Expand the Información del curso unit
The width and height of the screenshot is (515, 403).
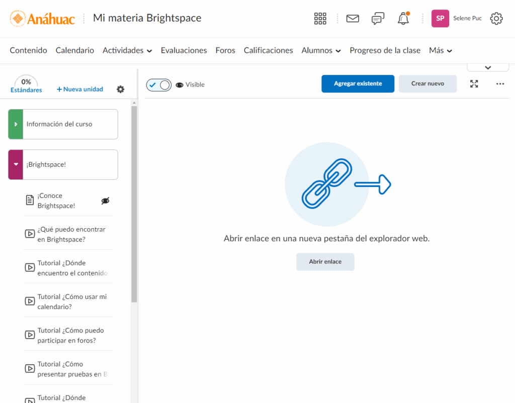click(16, 124)
